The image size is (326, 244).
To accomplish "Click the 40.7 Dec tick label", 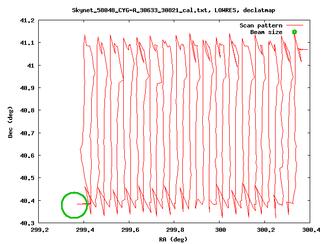I will [x=27, y=133].
